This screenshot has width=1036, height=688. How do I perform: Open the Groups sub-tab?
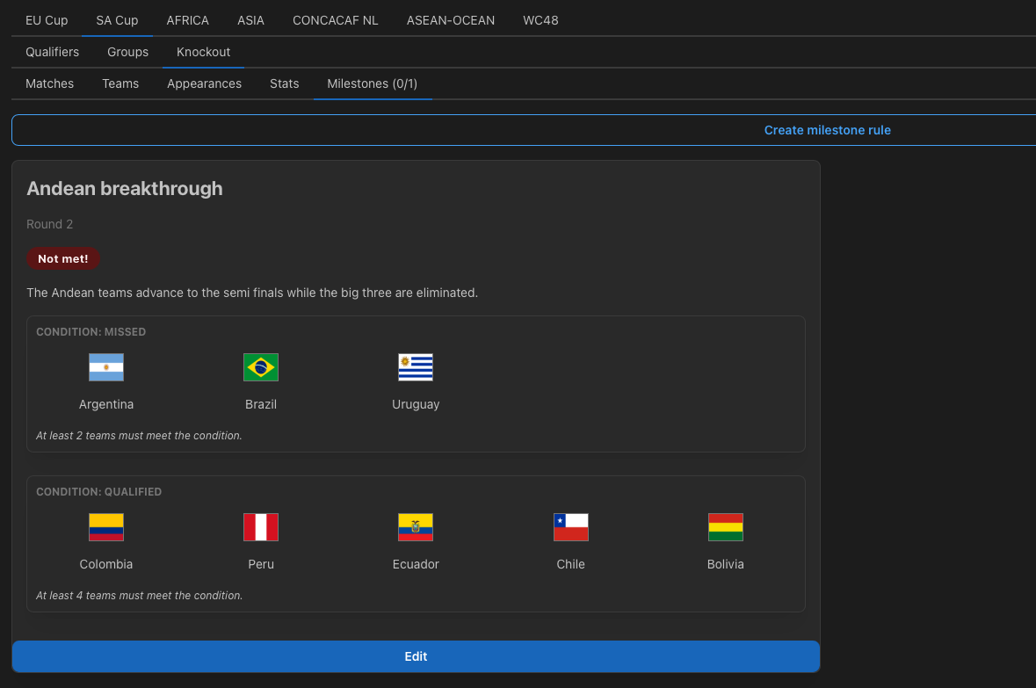click(128, 52)
